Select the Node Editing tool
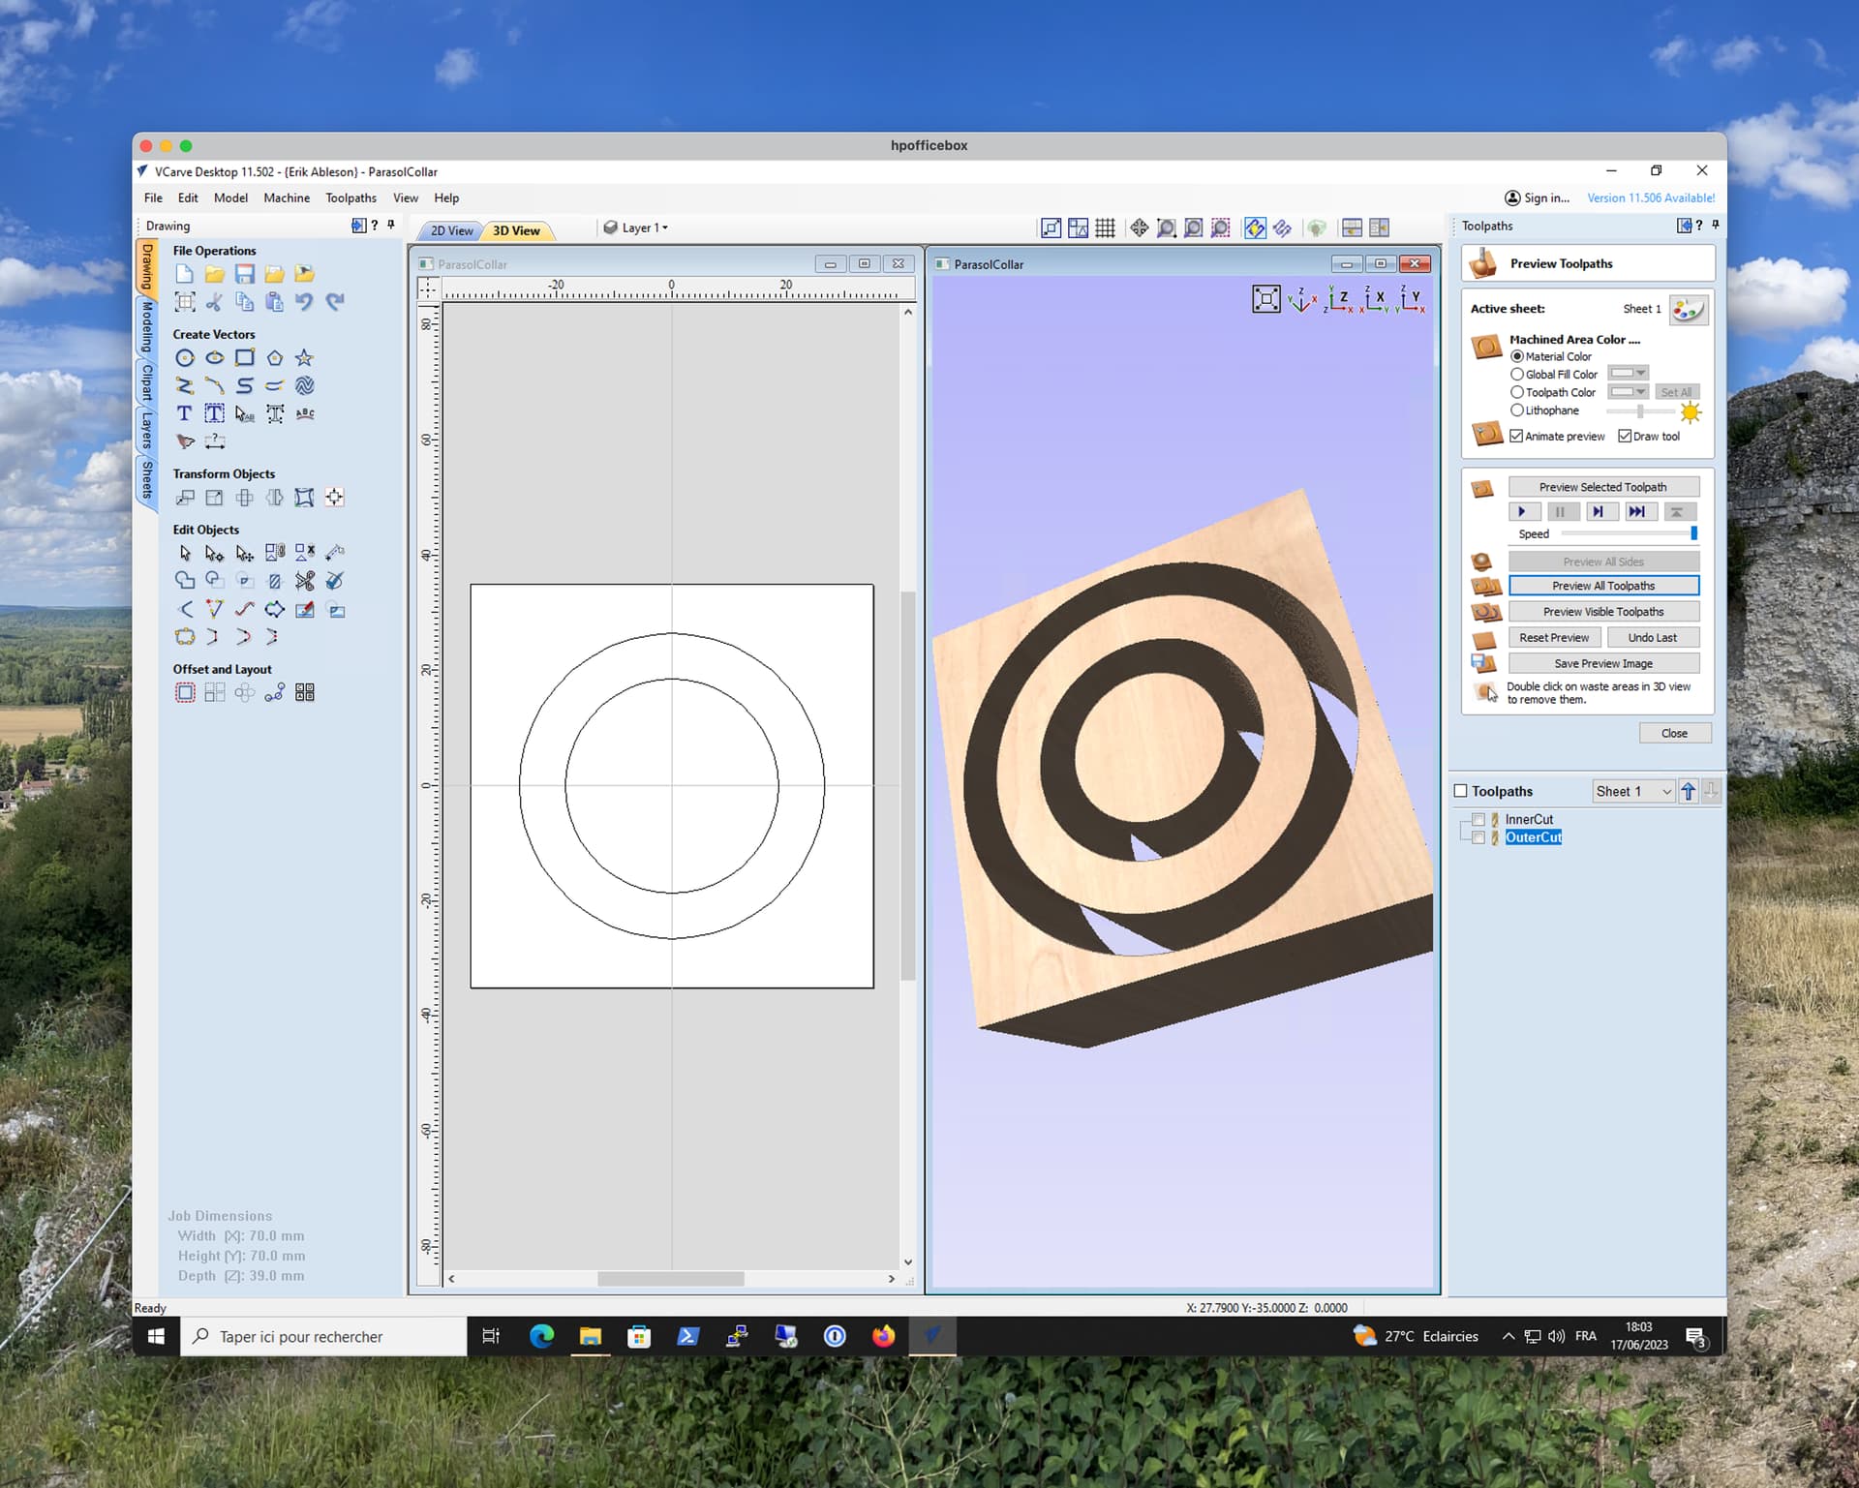This screenshot has width=1859, height=1488. [214, 554]
